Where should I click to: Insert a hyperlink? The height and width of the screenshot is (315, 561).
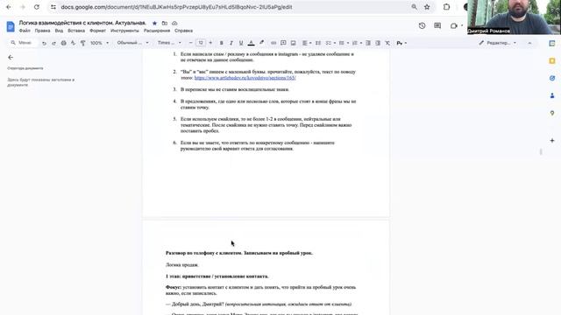[273, 43]
